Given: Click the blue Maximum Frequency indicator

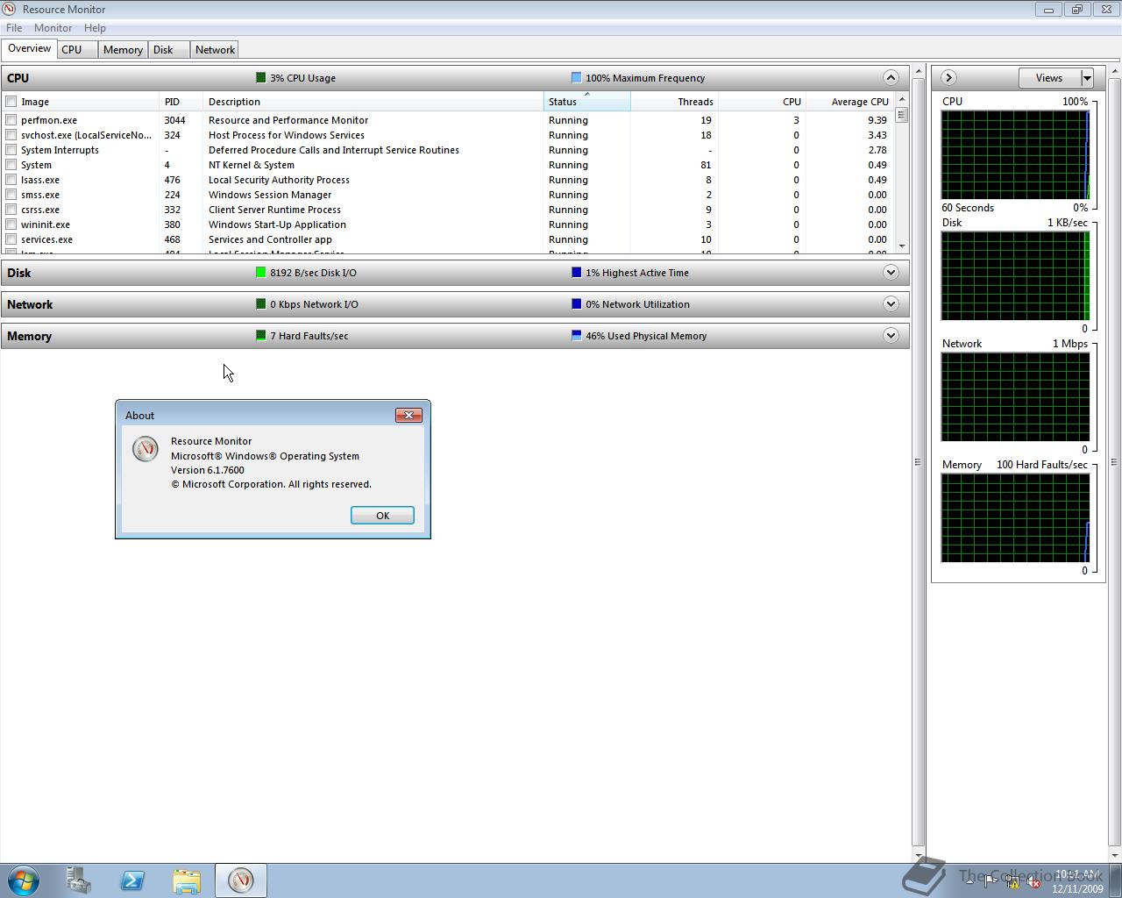Looking at the screenshot, I should 576,77.
